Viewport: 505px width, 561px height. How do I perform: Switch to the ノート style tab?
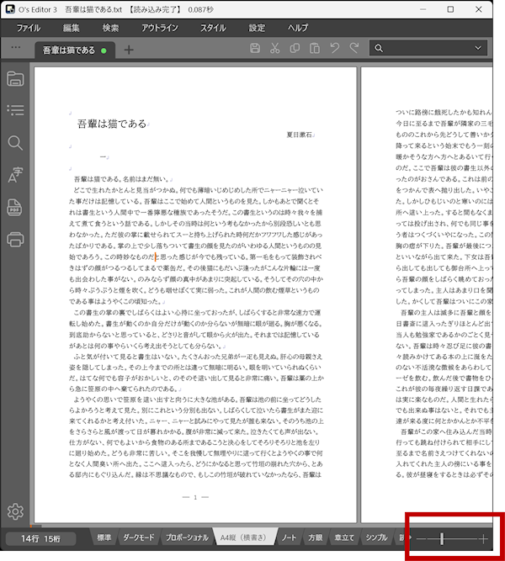click(x=289, y=537)
